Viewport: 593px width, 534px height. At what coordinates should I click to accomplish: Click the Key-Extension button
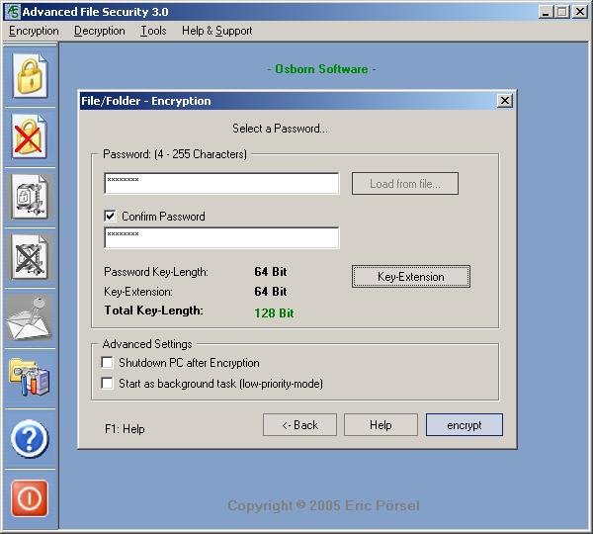[x=411, y=277]
